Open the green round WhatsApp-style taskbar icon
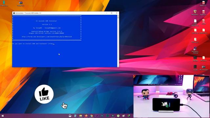 [x=118, y=116]
